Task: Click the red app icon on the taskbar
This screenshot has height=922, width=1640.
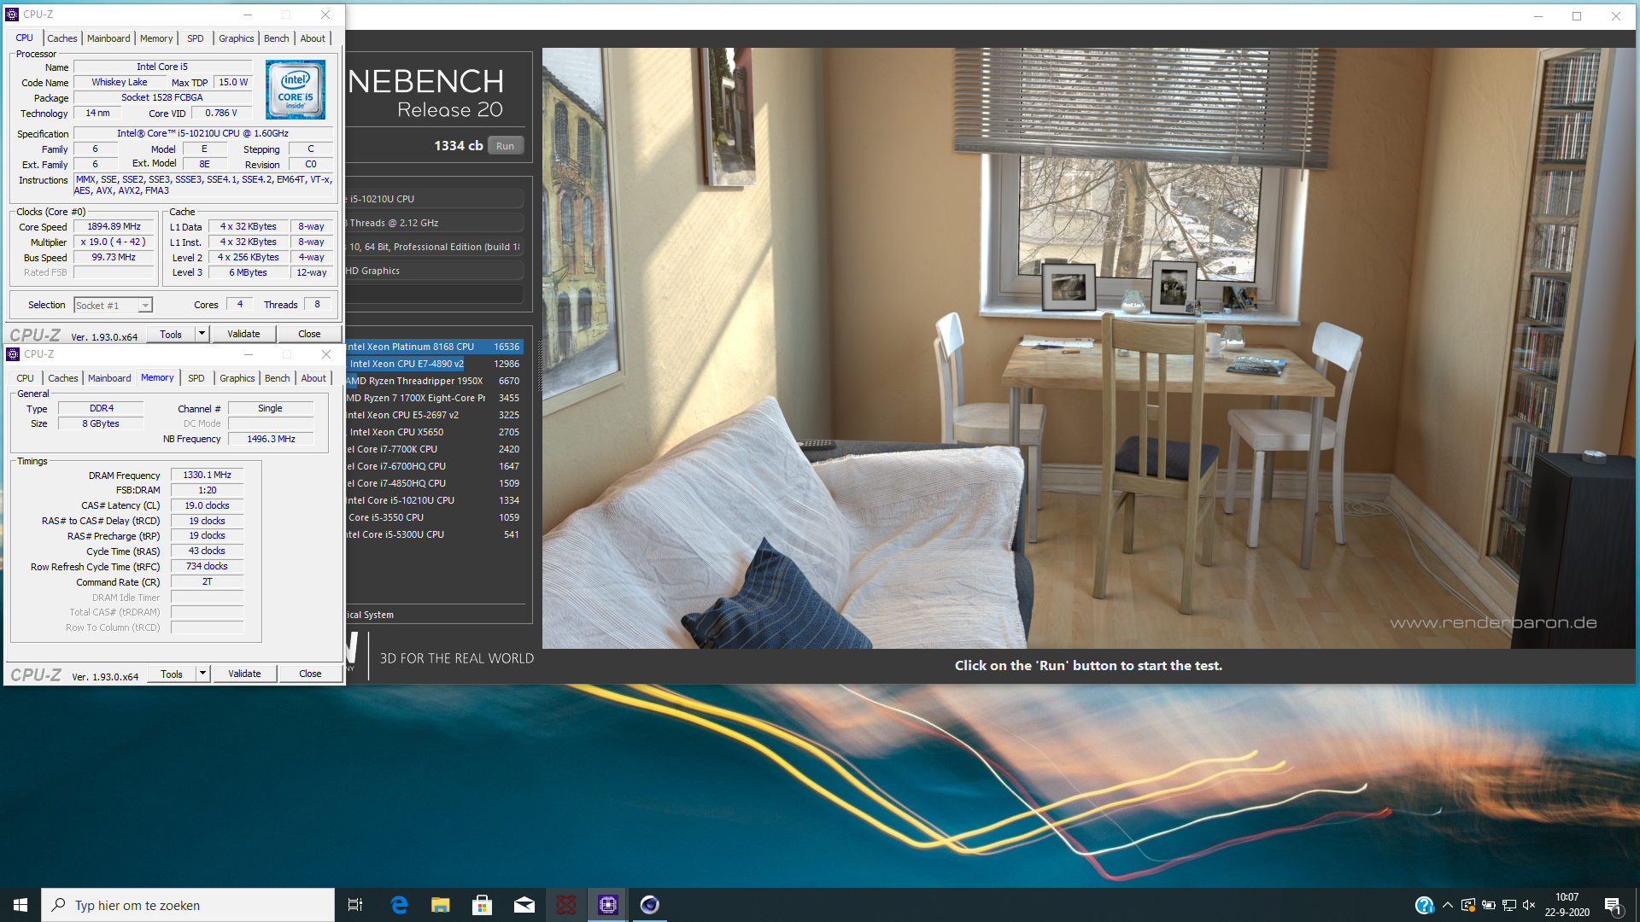Action: pyautogui.click(x=566, y=905)
